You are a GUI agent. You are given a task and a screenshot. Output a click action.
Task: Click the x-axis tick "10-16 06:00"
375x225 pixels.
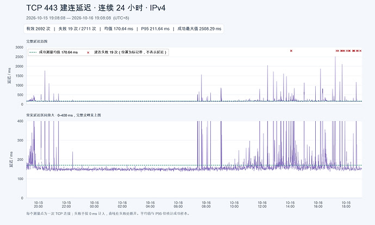pos(178,204)
